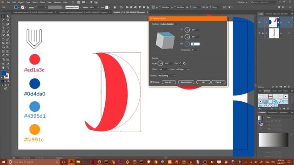Image resolution: width=294 pixels, height=165 pixels.
Task: Select the bottom layer thumbnail
Action: click(274, 33)
